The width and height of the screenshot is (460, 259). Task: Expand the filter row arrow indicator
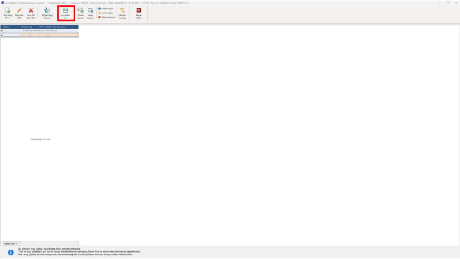click(2, 31)
